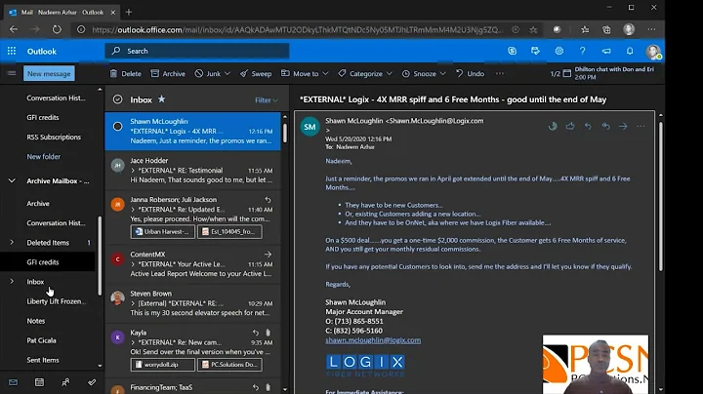The height and width of the screenshot is (394, 703).
Task: Expand the Junk dropdown arrow
Action: click(227, 73)
